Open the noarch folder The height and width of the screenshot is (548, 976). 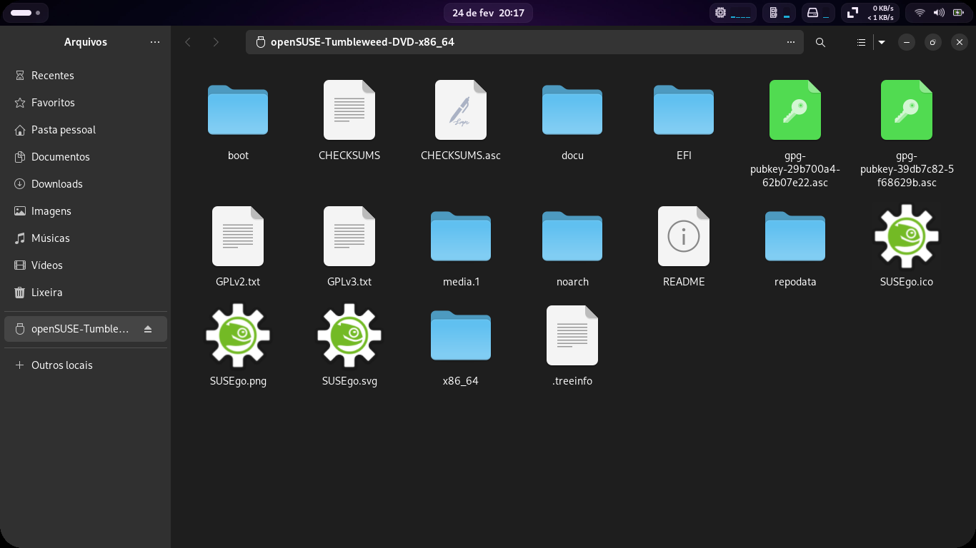[572, 236]
